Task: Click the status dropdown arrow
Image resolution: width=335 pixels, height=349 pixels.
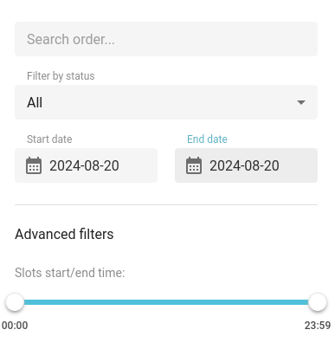Action: coord(301,102)
